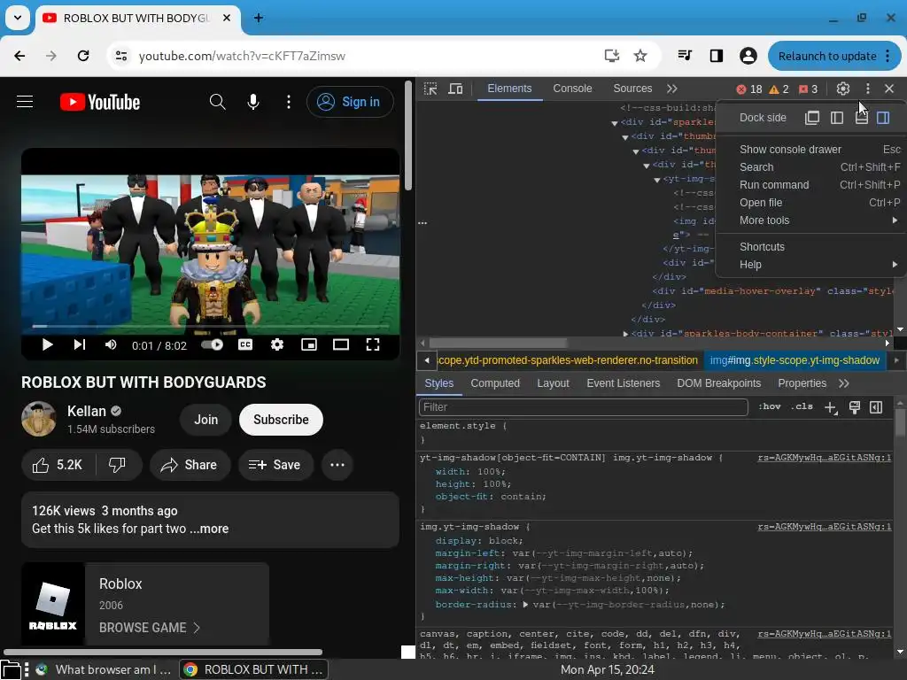Sign in to YouTube
The height and width of the screenshot is (680, 907).
point(350,102)
